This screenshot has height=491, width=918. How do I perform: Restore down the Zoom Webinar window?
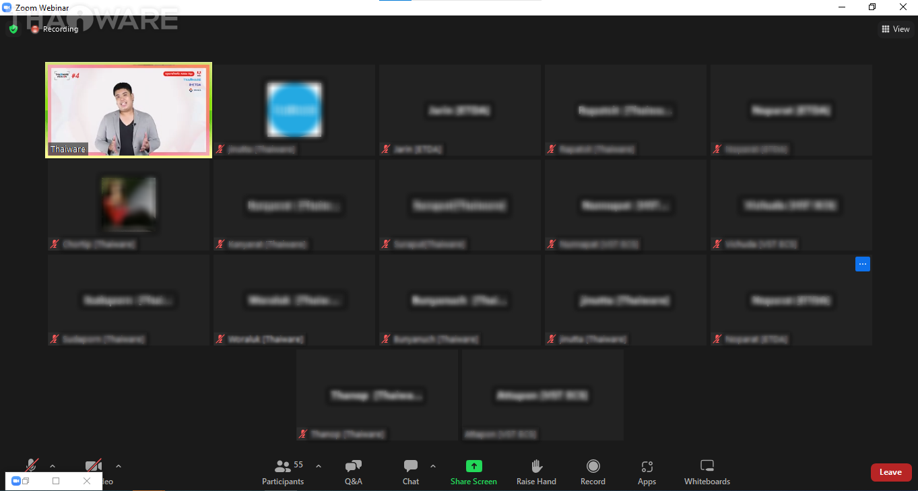point(872,7)
